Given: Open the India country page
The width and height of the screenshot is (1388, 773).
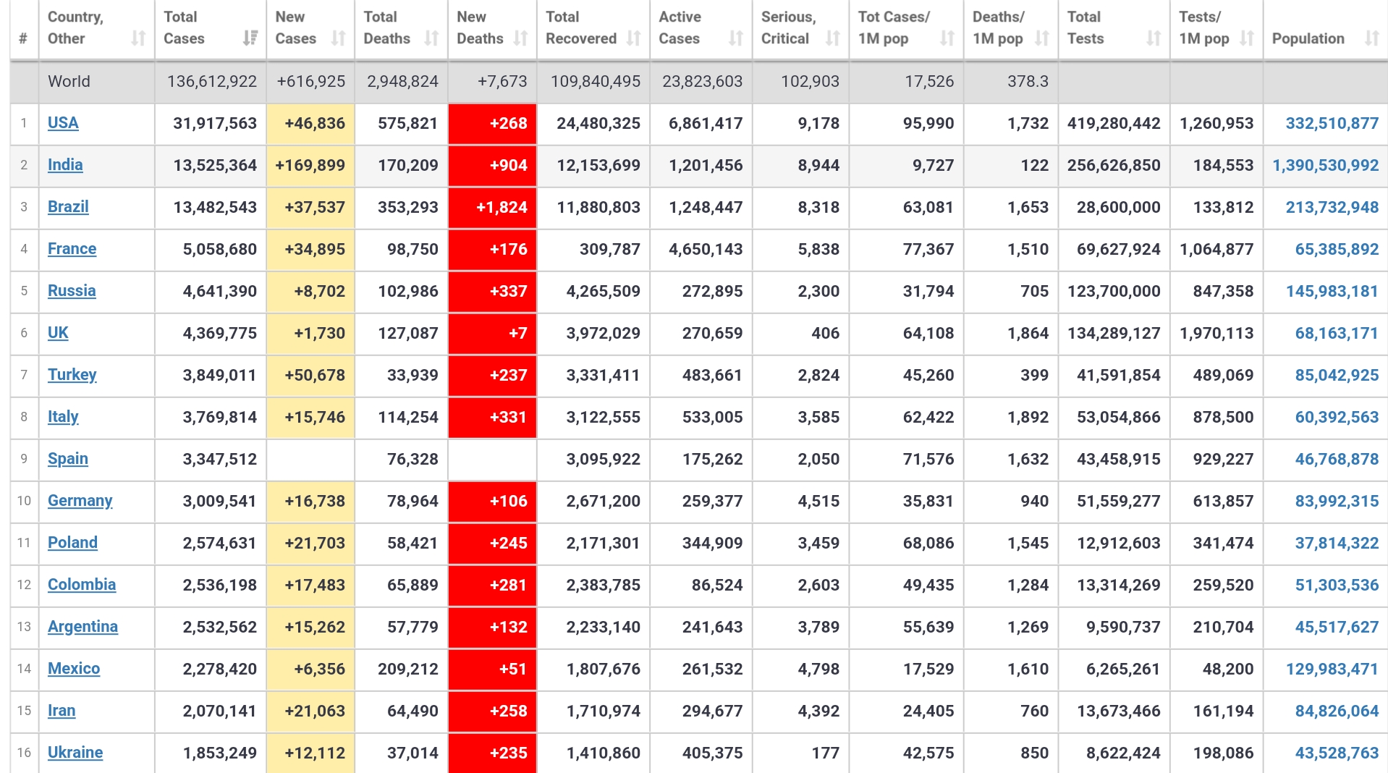Looking at the screenshot, I should tap(65, 165).
